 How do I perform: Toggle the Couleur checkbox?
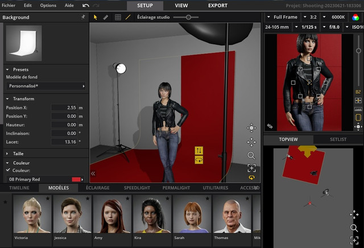(8, 170)
